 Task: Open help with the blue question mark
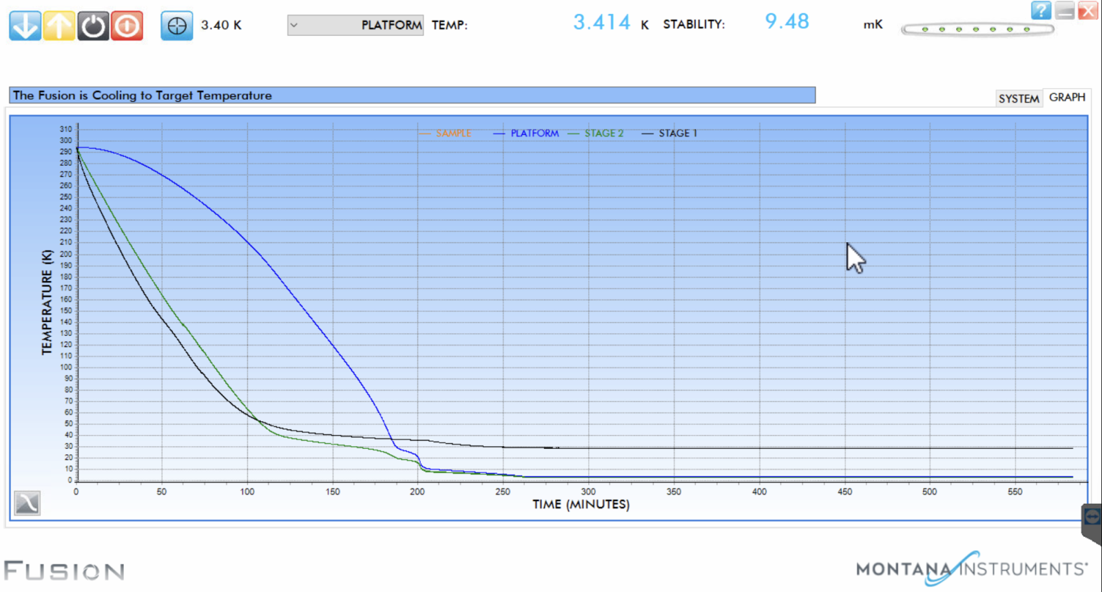coord(1041,10)
